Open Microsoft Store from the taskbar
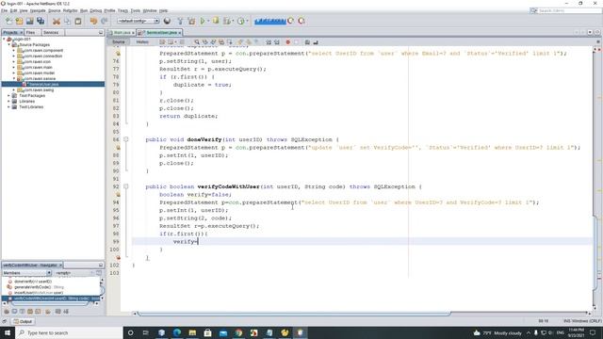The width and height of the screenshot is (603, 339). click(207, 332)
